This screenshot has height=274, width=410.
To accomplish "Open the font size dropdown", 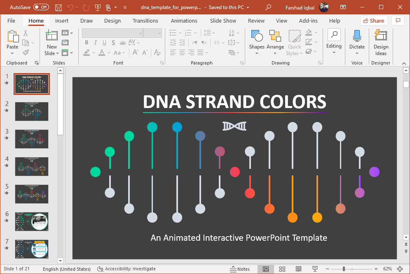I will point(159,33).
